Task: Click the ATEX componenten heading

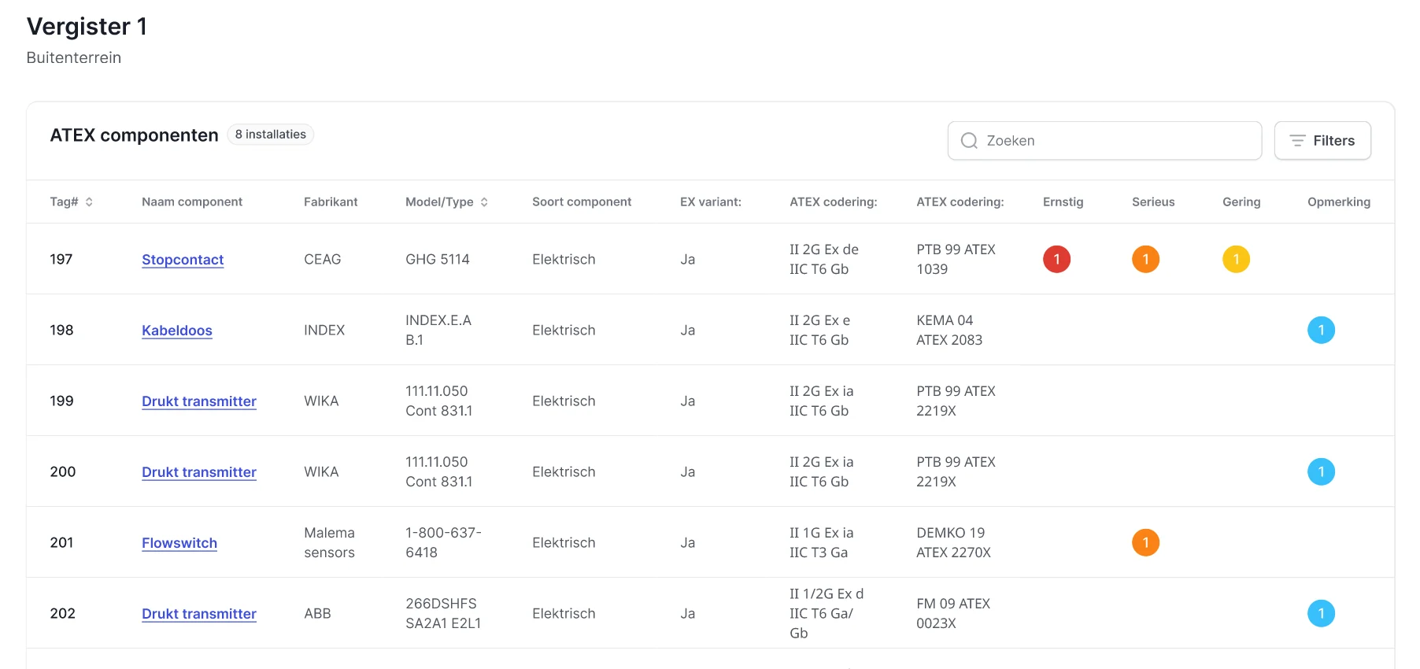Action: (134, 135)
